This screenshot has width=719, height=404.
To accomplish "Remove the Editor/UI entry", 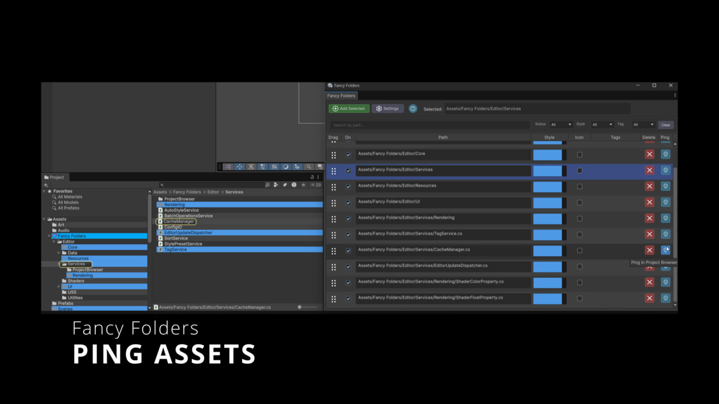I will [649, 202].
